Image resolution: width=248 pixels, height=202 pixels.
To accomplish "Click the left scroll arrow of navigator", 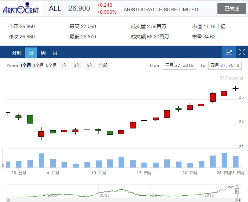I will click(8, 200).
